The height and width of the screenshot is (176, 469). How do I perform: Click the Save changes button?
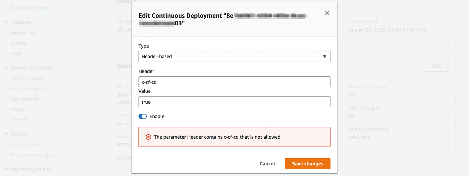[x=308, y=164]
